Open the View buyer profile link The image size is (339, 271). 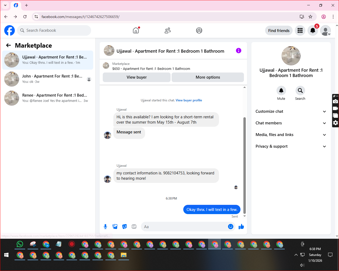pos(189,100)
